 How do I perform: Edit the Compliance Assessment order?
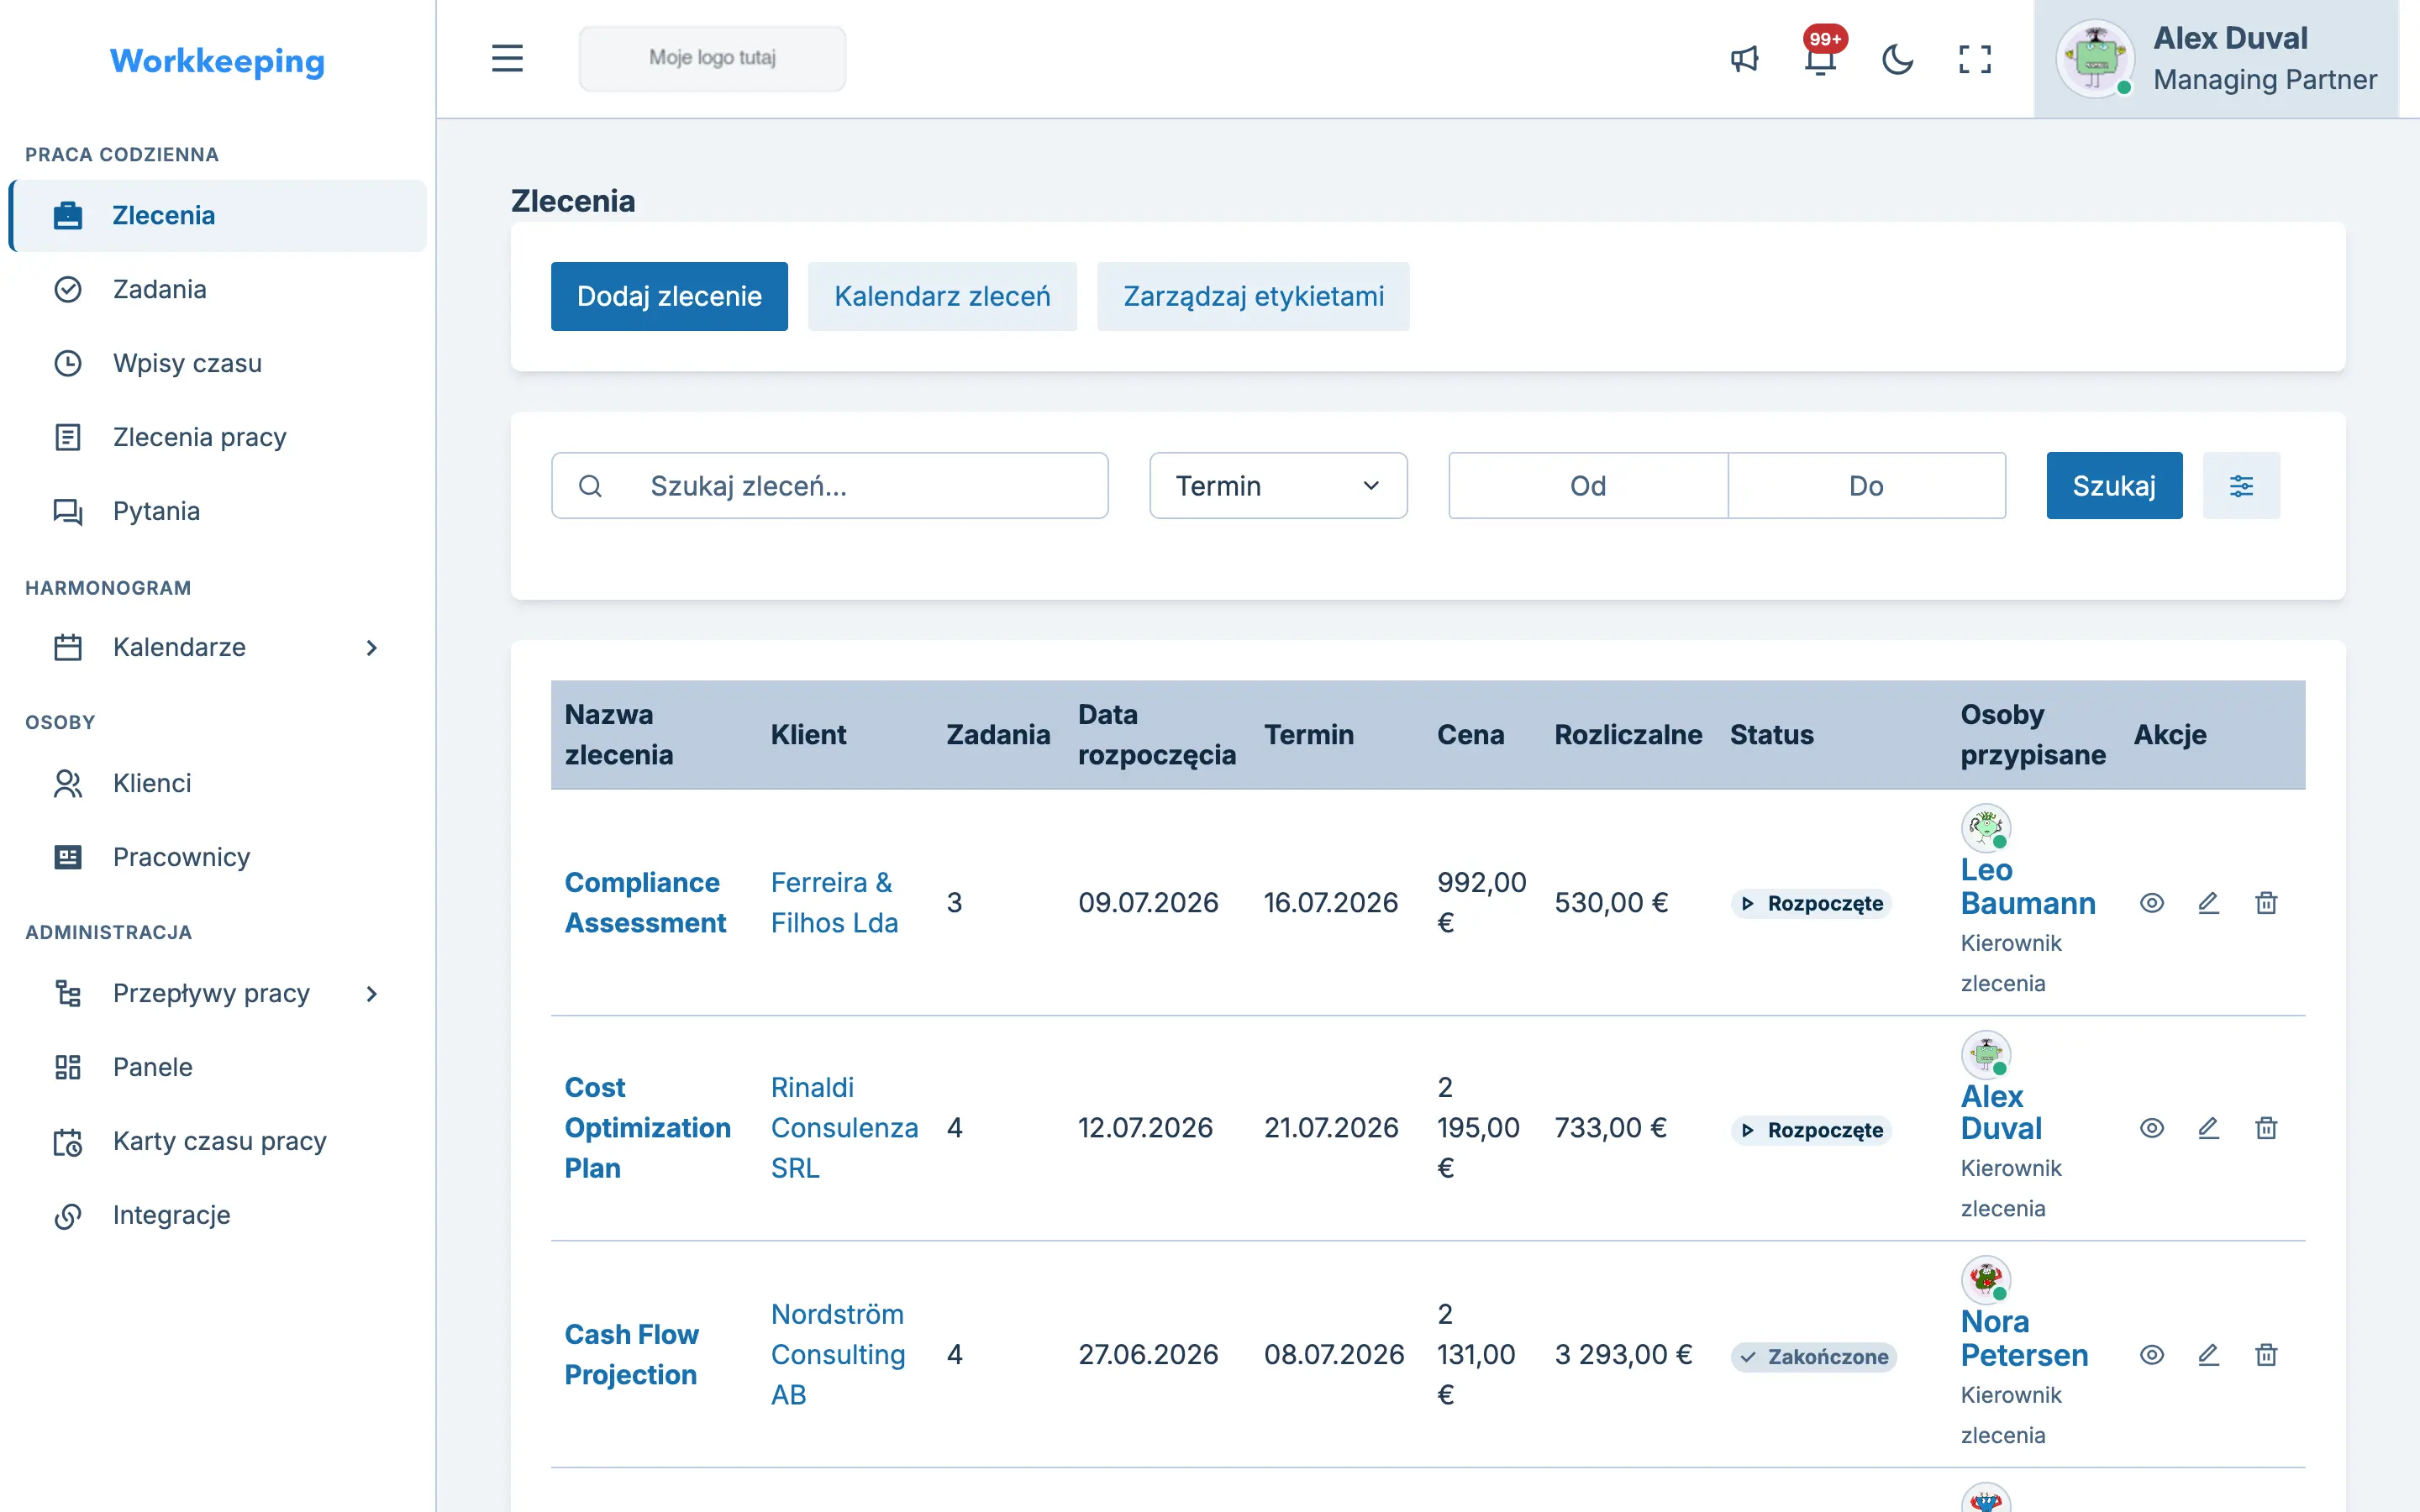2209,903
